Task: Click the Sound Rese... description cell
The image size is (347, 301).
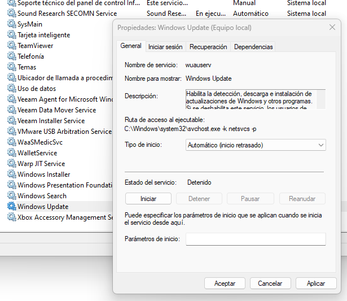Action: [166, 14]
